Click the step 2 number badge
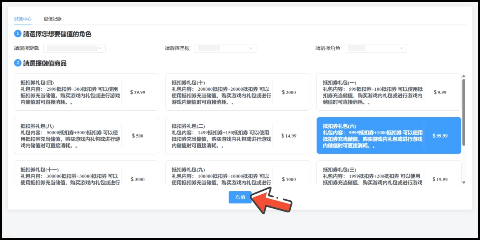This screenshot has width=480, height=240. pyautogui.click(x=18, y=63)
